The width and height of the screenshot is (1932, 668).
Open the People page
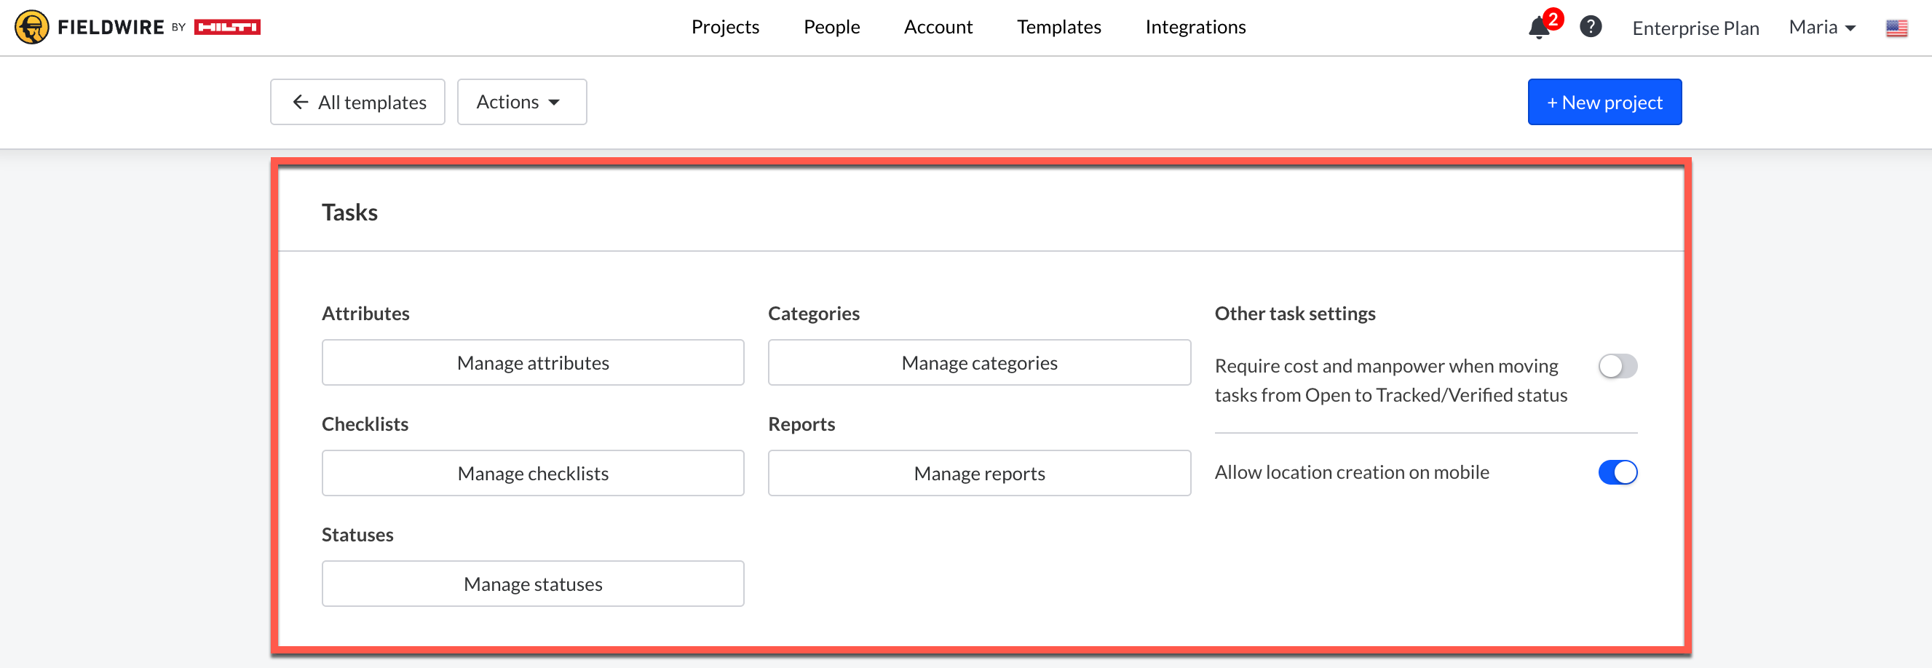(x=831, y=27)
